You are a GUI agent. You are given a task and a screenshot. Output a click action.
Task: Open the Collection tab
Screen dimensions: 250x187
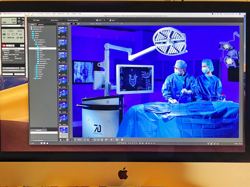click(x=38, y=130)
